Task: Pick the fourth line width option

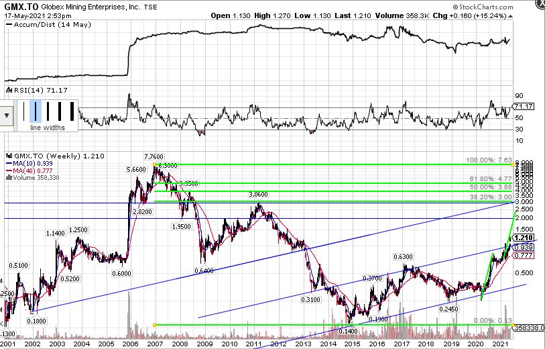Action: [x=59, y=111]
